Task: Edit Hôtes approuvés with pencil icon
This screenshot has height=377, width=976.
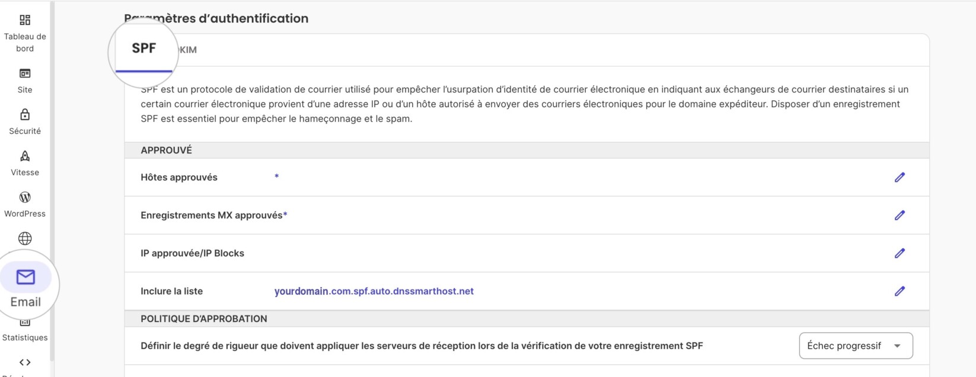Action: [x=900, y=177]
